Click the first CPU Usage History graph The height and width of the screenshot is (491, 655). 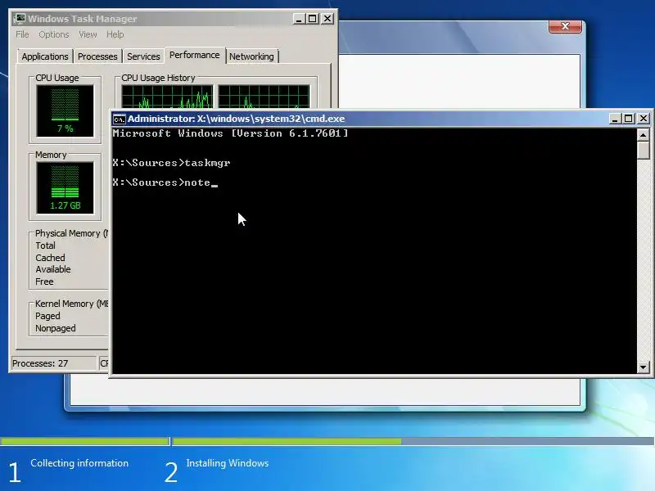coord(167,97)
